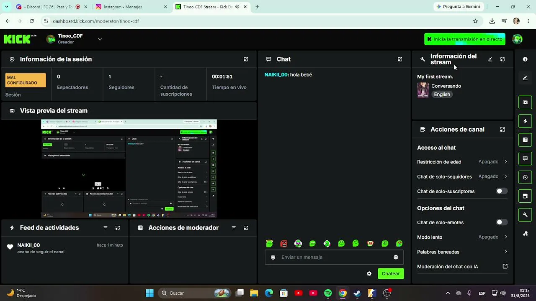The image size is (536, 301).
Task: Open the emoji picker in message box
Action: 396,258
